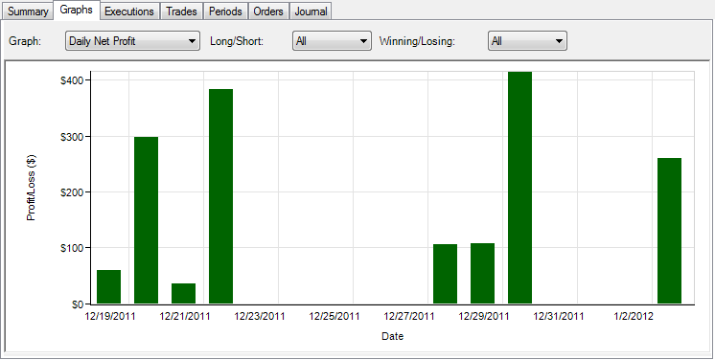Click the 12/27/2011 date label
This screenshot has height=360, width=715.
(409, 316)
